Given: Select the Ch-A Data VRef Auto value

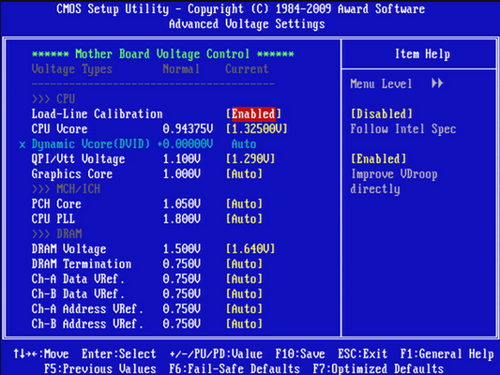Looking at the screenshot, I should [244, 278].
